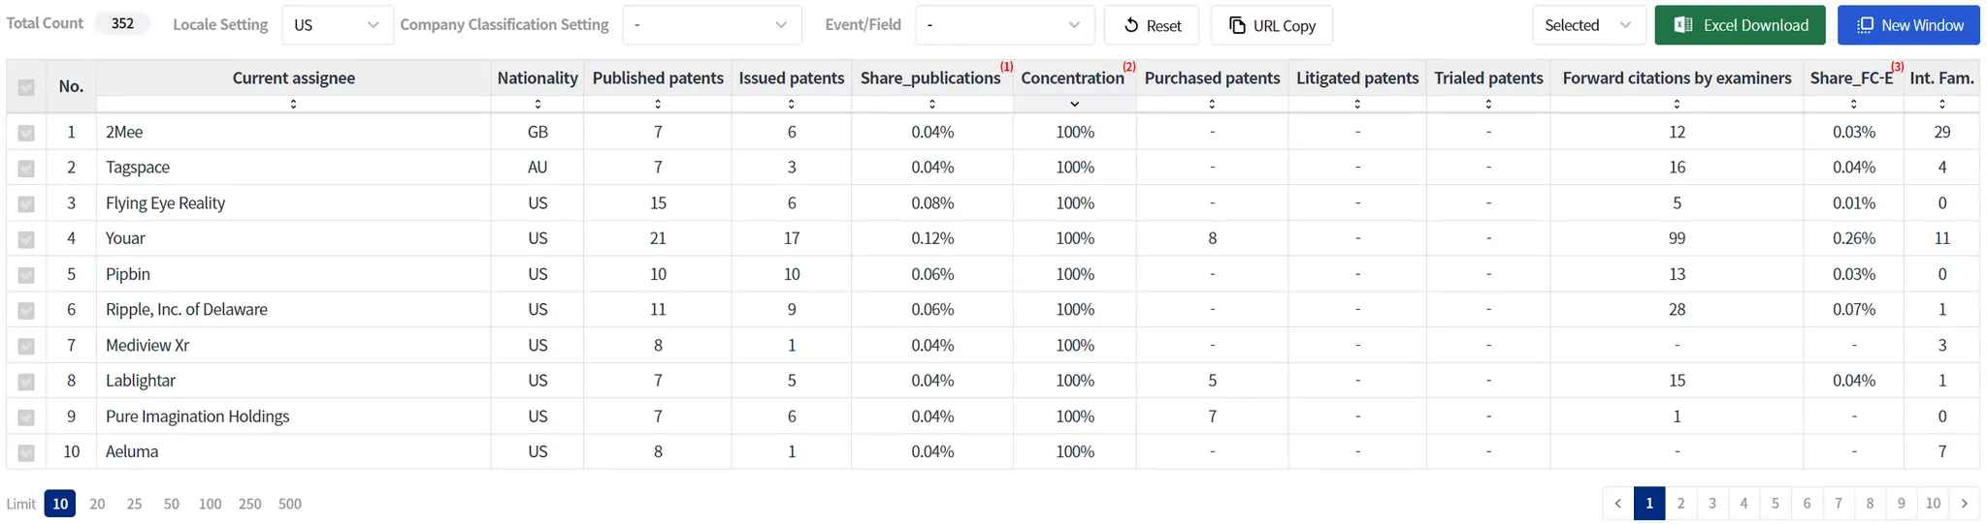Click the URL Copy icon
The image size is (1987, 524).
coord(1237,25)
